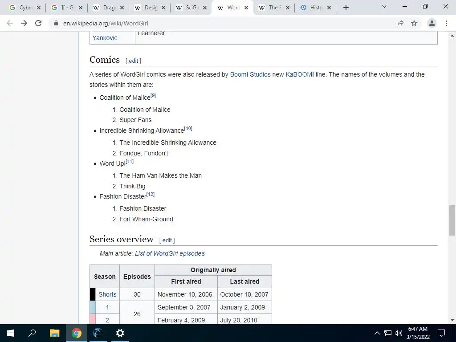Edit the Comics section
Image resolution: width=456 pixels, height=342 pixels.
pos(134,61)
